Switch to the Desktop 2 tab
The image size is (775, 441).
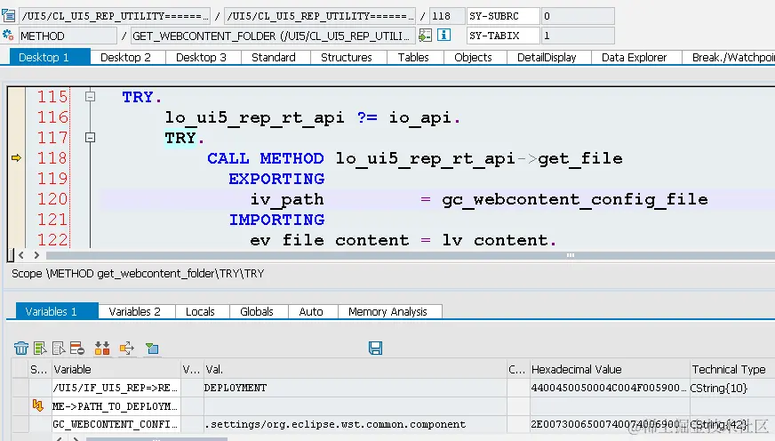pos(125,58)
